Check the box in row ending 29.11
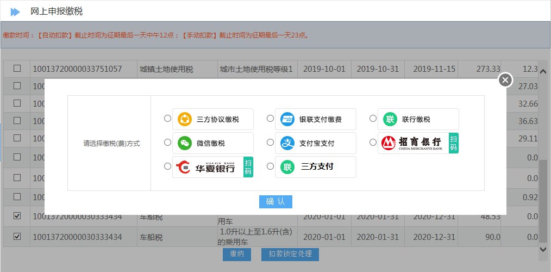 coord(17,138)
